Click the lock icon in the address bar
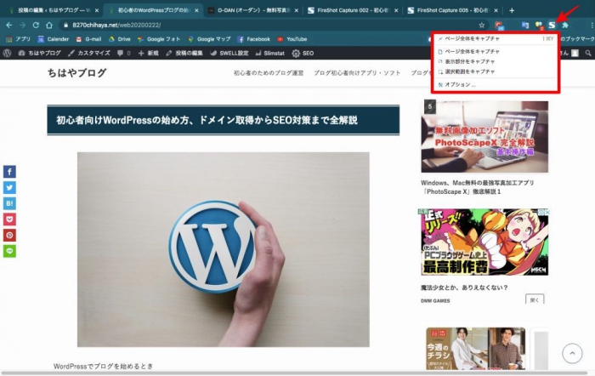 (x=66, y=25)
